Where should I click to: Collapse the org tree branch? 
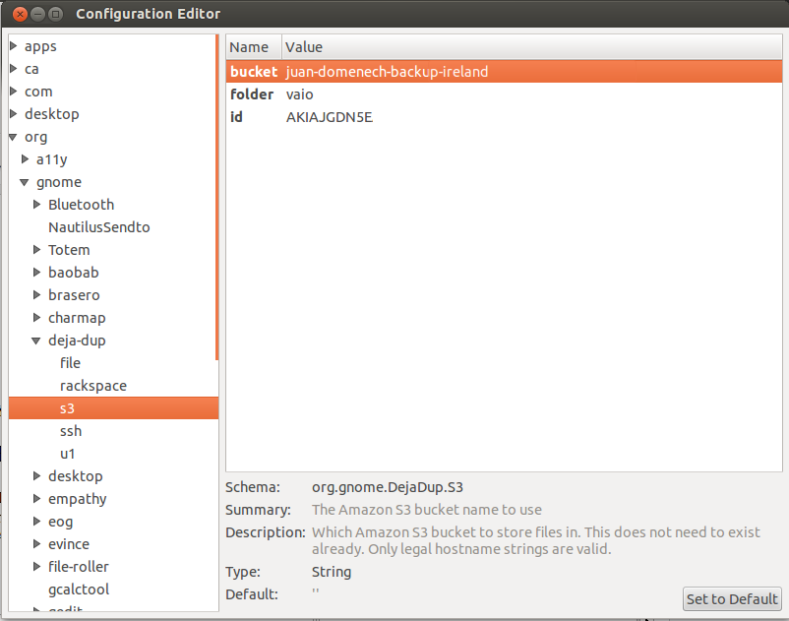point(13,137)
